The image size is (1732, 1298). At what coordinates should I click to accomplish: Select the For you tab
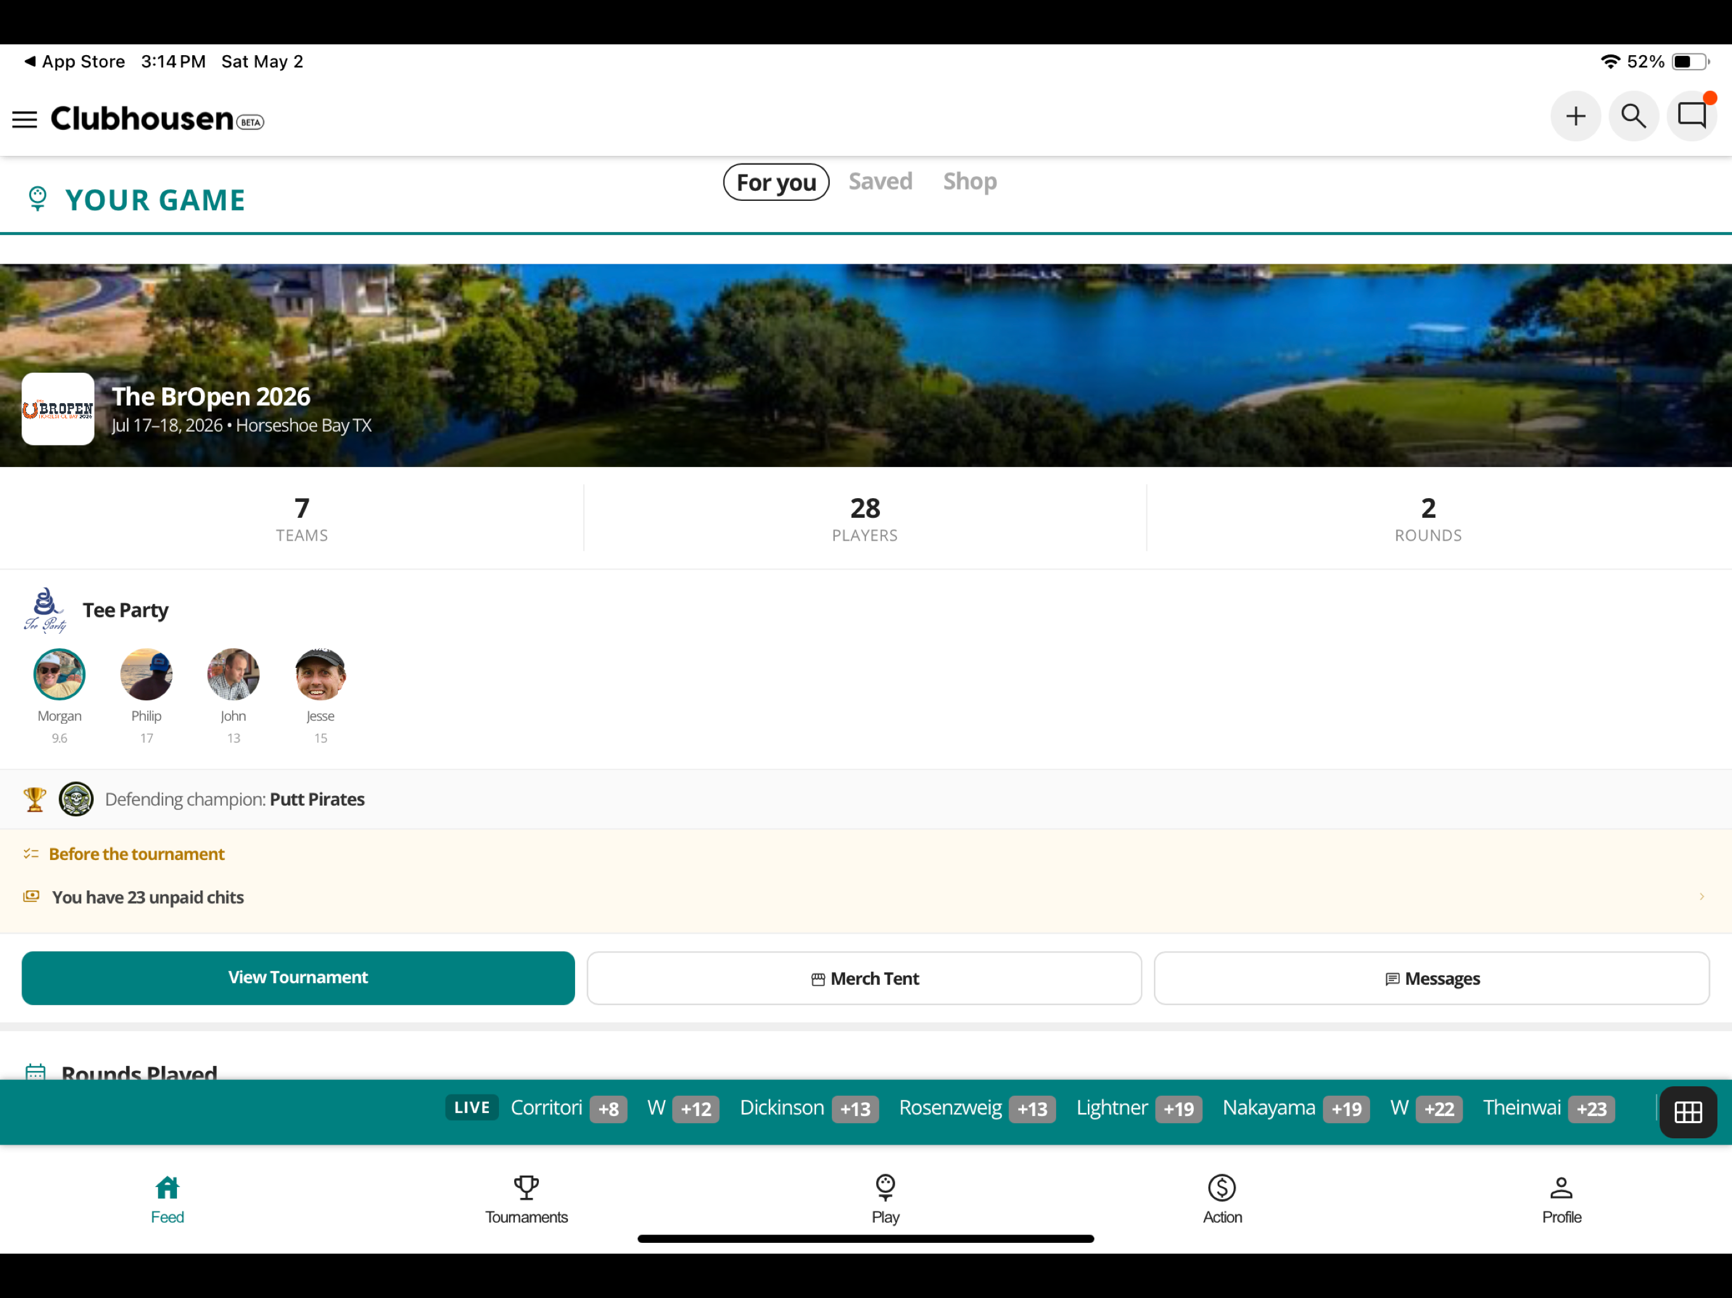(776, 182)
